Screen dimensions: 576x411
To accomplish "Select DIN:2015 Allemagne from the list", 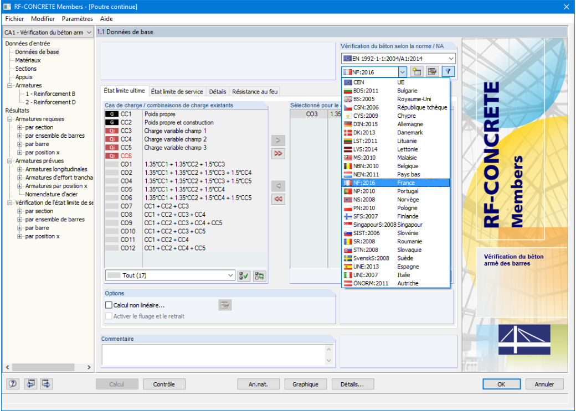I will [395, 124].
